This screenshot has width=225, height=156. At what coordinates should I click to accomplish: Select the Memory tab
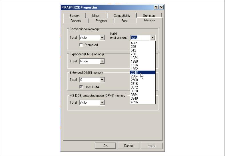click(149, 20)
